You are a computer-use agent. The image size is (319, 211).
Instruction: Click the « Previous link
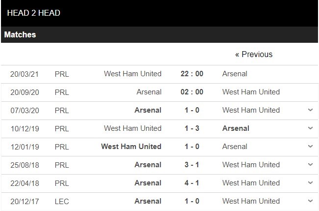tap(254, 54)
